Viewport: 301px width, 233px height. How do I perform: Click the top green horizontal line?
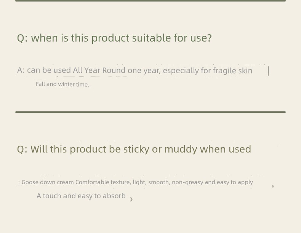click(x=150, y=1)
